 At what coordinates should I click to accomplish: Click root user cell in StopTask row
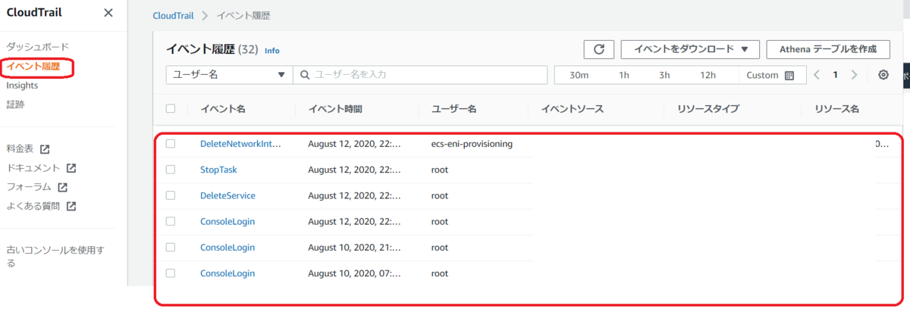tap(440, 170)
